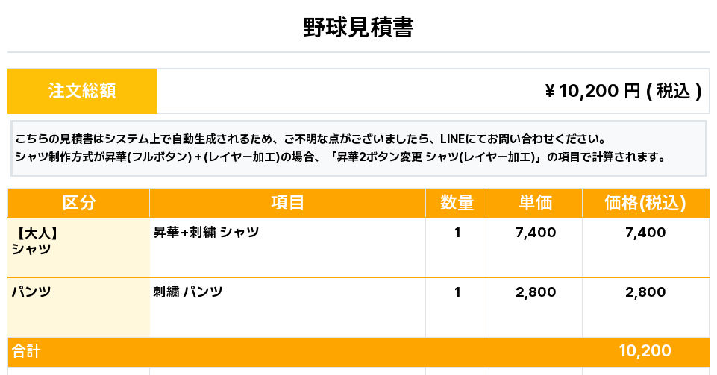Image resolution: width=717 pixels, height=375 pixels.
Task: Select the 10,200 value in the 合計 row
Action: click(645, 351)
